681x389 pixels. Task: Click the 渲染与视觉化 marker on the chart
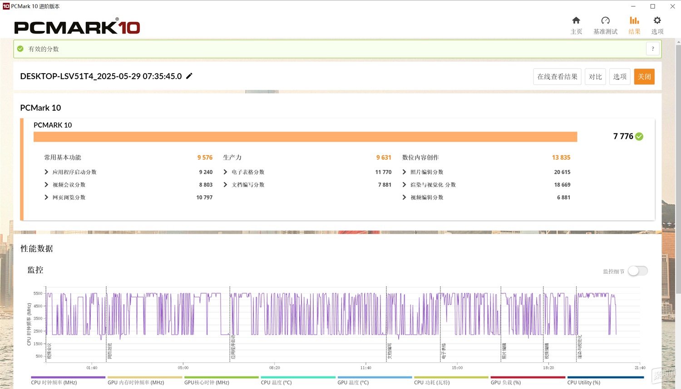pos(580,347)
